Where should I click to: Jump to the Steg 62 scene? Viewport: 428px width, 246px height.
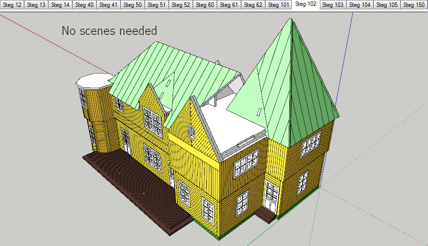click(x=253, y=5)
